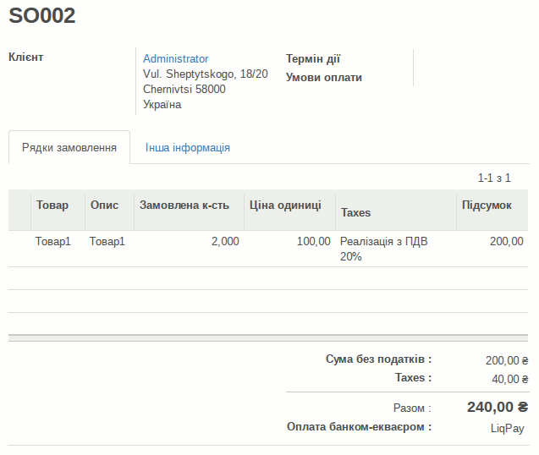Image resolution: width=539 pixels, height=455 pixels.
Task: Click the Замовлена к-сть column header
Action: [x=184, y=206]
